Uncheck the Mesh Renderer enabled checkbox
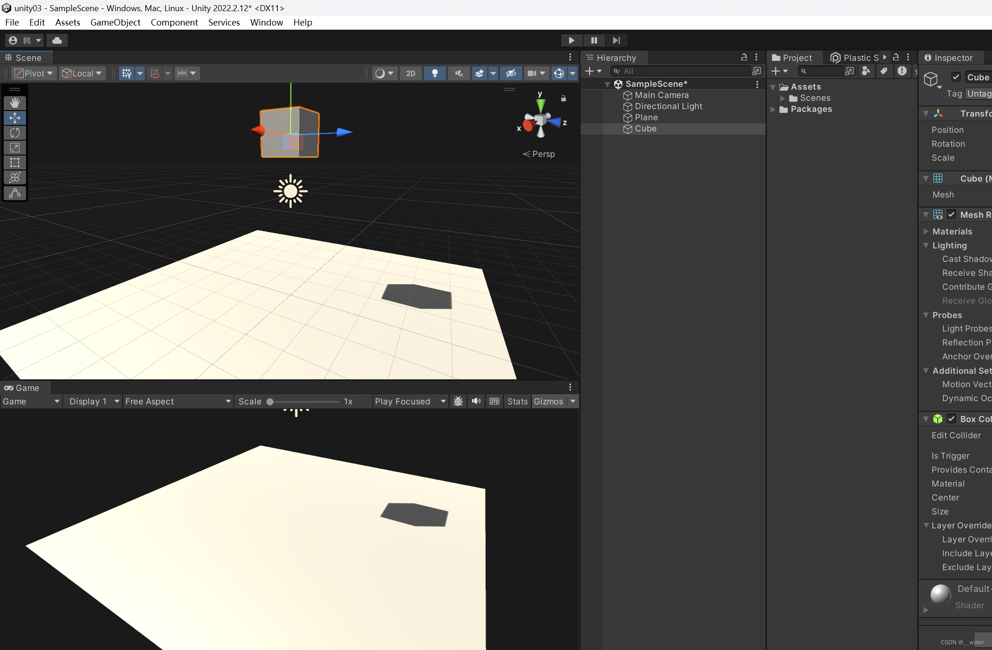Screen dimensions: 992x650 click(952, 214)
